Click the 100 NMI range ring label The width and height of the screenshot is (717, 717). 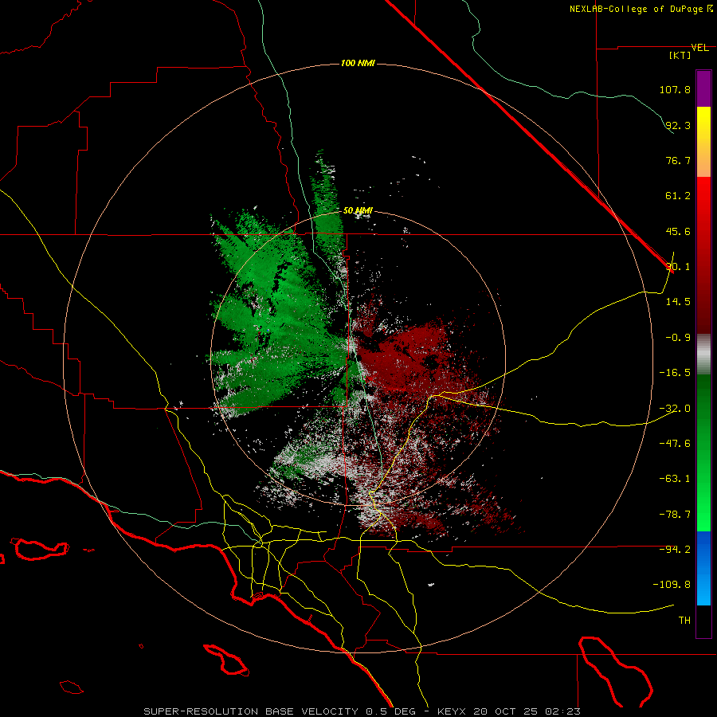pyautogui.click(x=358, y=63)
